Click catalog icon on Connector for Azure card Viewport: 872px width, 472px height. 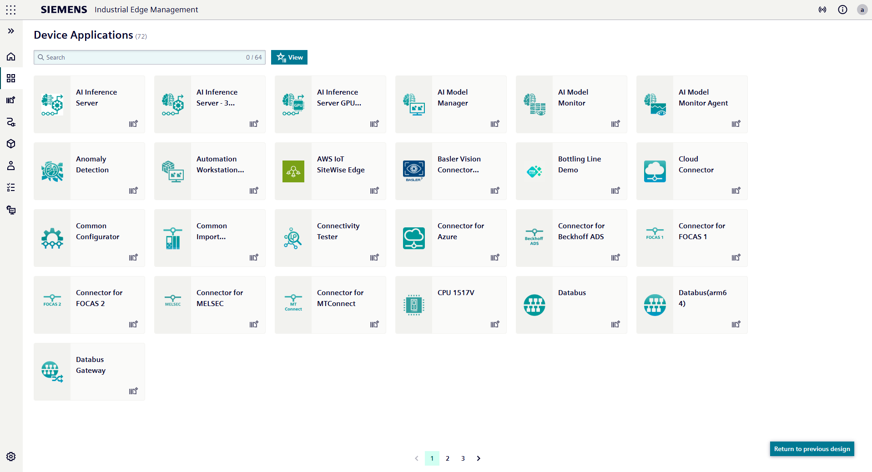point(495,257)
